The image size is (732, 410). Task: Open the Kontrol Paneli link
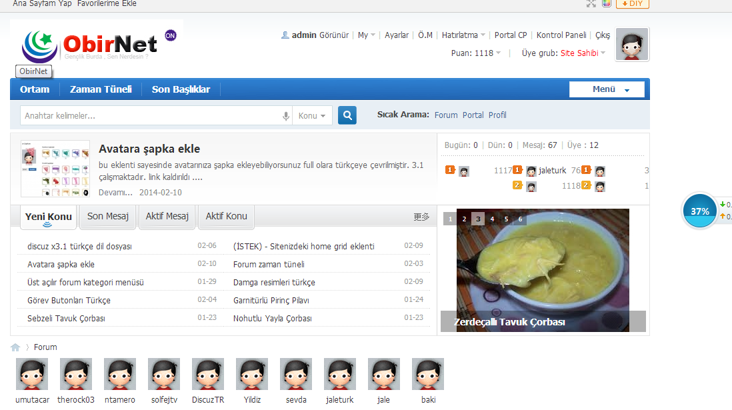coord(561,35)
